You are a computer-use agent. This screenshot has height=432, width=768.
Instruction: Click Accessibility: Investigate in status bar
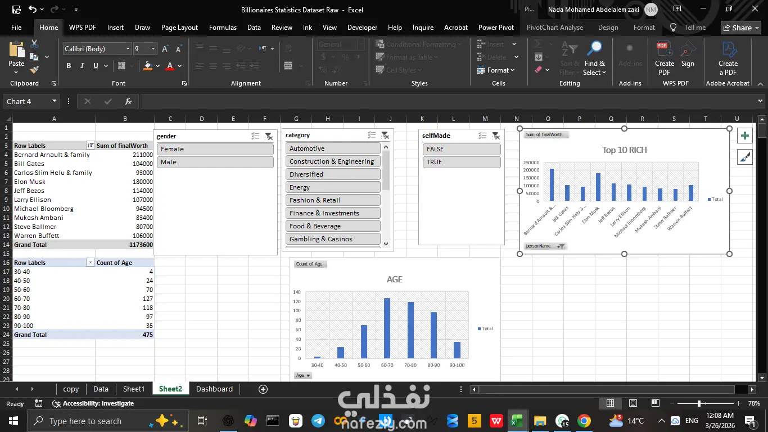tap(93, 403)
